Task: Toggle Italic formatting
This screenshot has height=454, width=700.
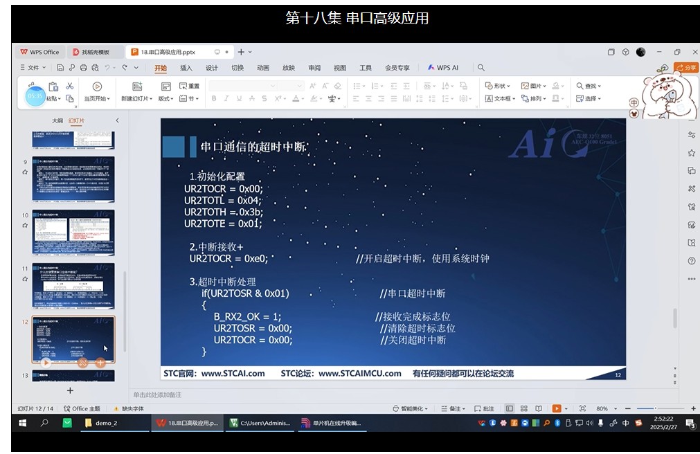Action: (x=226, y=98)
